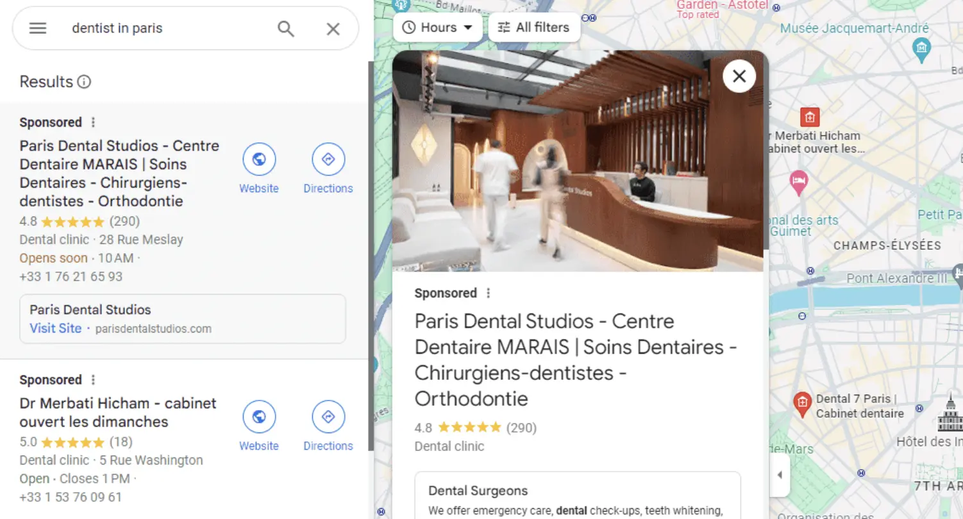The width and height of the screenshot is (963, 519).
Task: Click the red Dr Merbati Hicham map pin
Action: (x=810, y=117)
